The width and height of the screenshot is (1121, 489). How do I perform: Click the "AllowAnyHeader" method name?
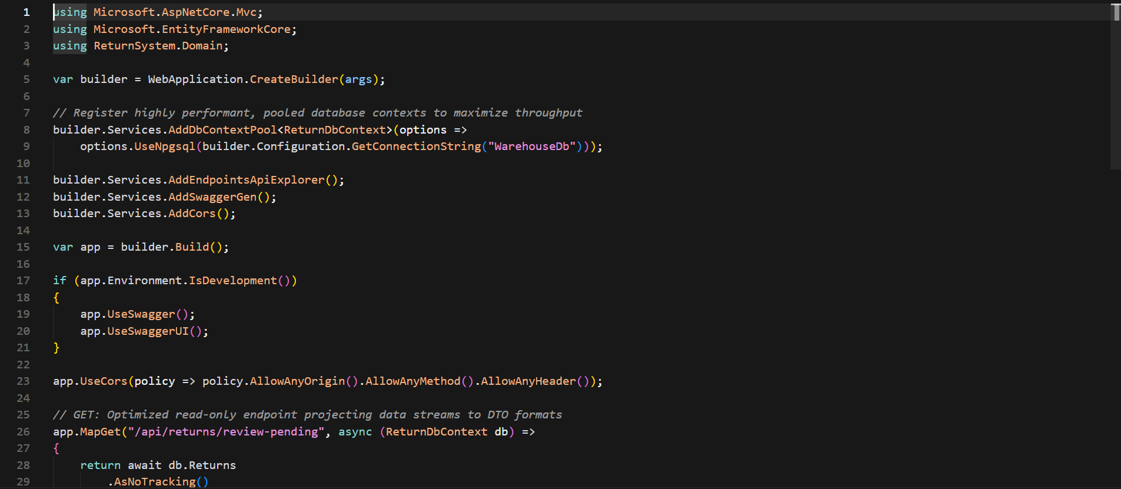[x=528, y=381]
